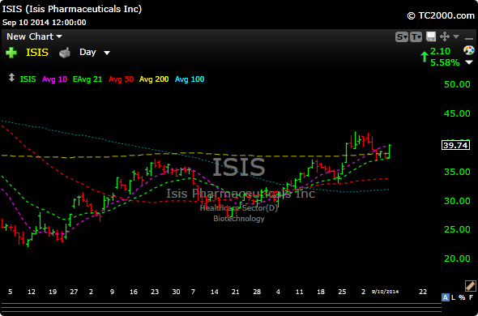
Task: Click the up-down scale arrow beside legend
Action: [11, 78]
